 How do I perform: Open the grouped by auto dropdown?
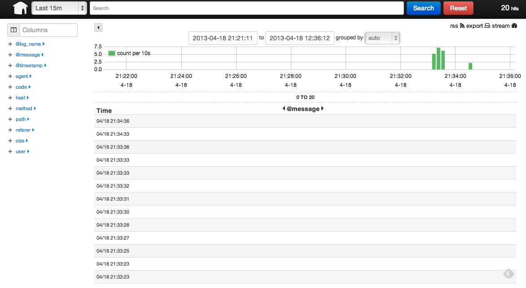(x=382, y=38)
